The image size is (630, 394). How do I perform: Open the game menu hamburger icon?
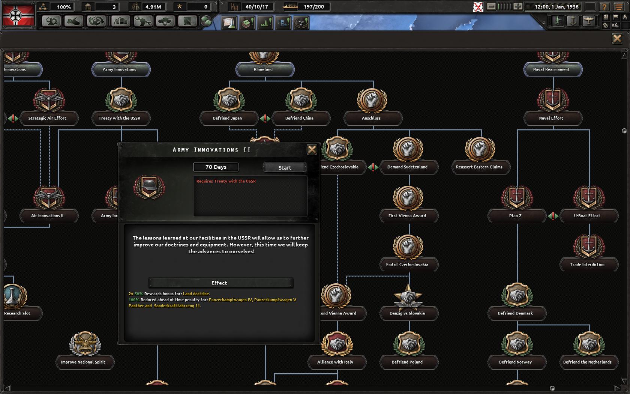[x=618, y=7]
